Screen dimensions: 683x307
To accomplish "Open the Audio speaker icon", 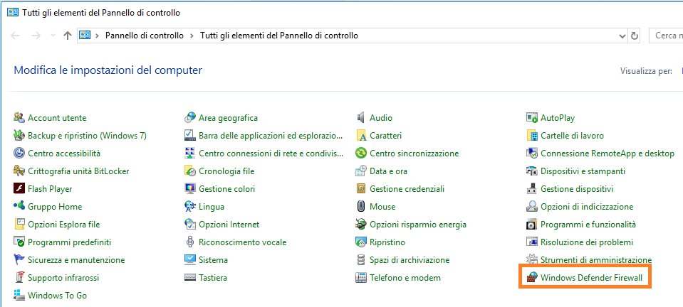I will (361, 118).
